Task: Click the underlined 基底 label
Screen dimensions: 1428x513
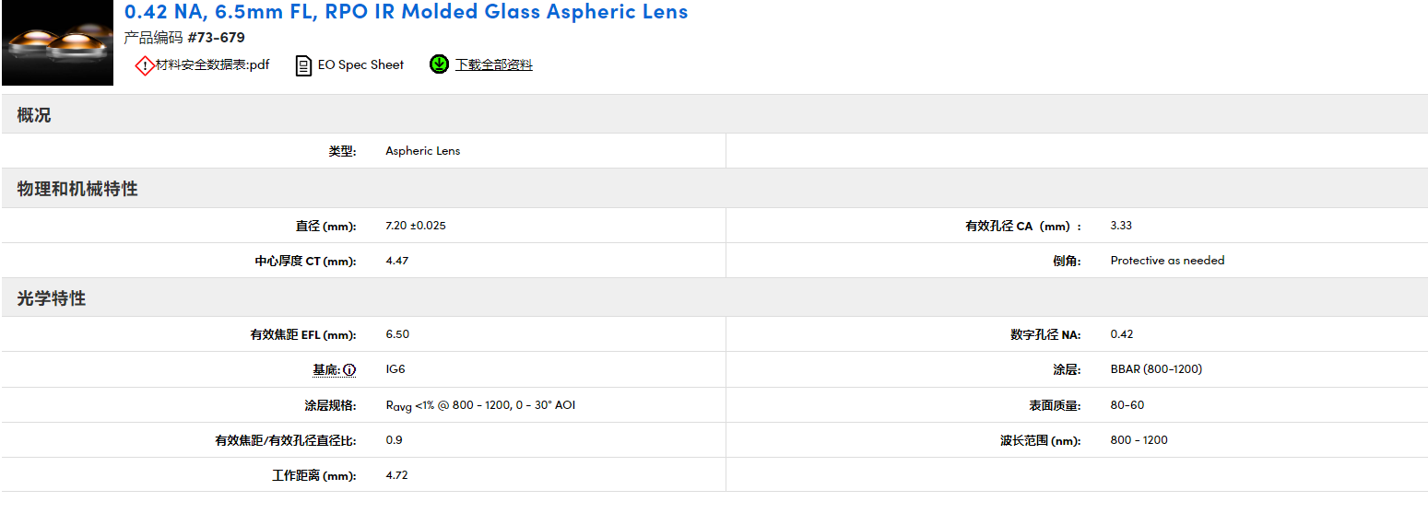Action: click(x=325, y=370)
